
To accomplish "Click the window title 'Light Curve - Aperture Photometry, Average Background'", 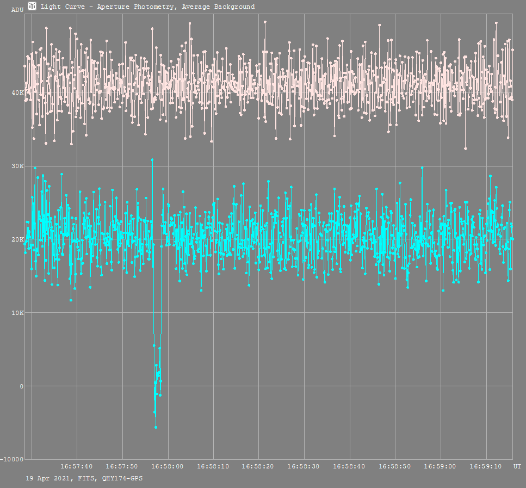I will coord(147,7).
